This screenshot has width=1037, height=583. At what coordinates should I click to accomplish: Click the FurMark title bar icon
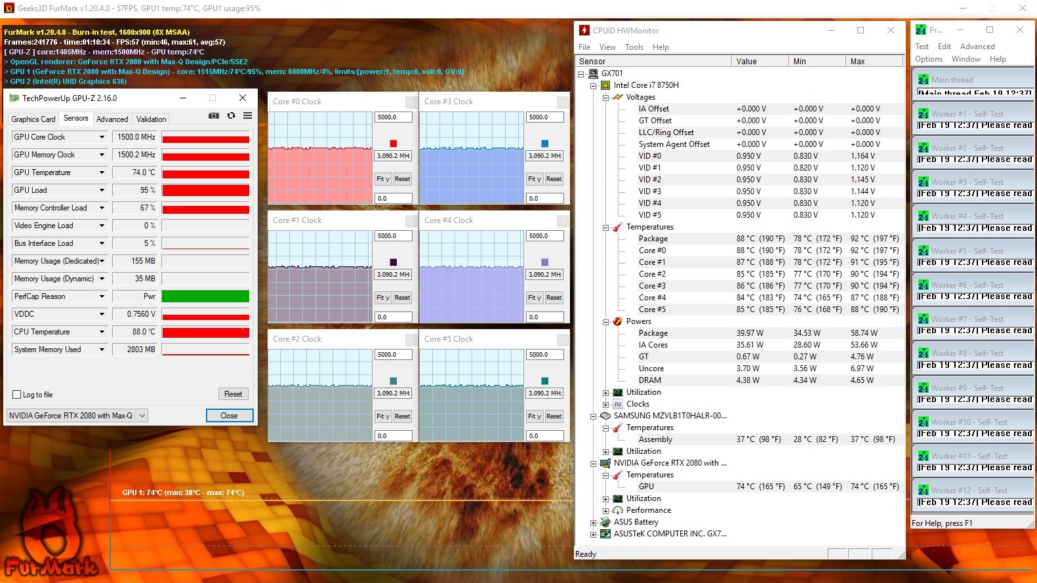[9, 9]
